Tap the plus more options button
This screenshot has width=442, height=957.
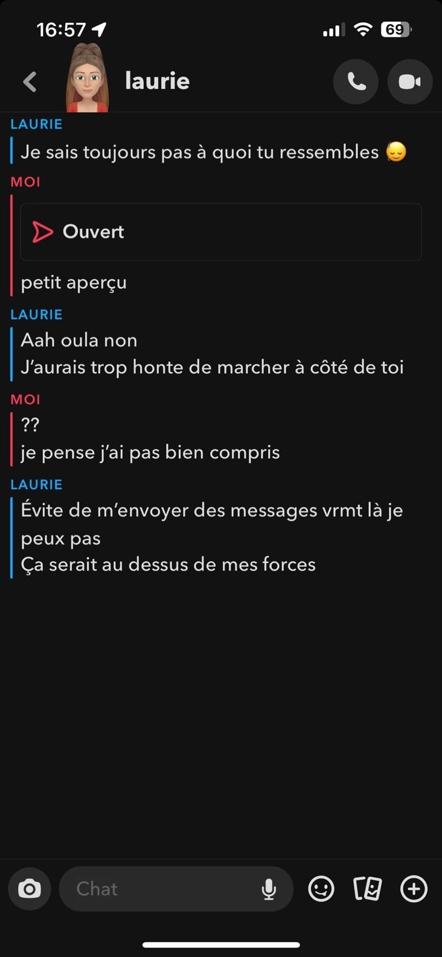tap(414, 889)
